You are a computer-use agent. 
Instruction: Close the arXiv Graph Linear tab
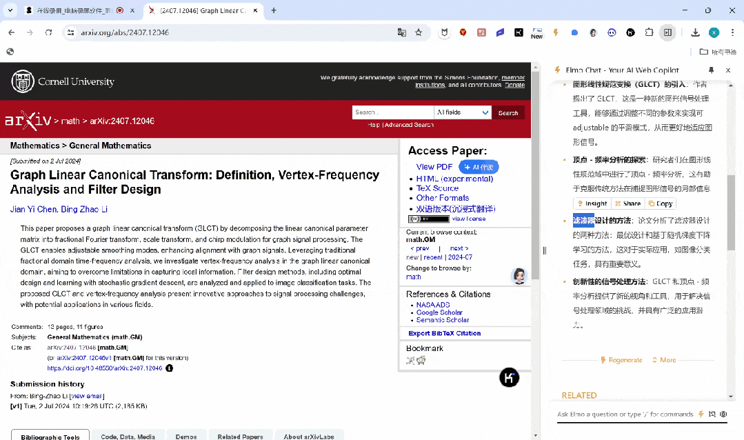click(x=255, y=10)
